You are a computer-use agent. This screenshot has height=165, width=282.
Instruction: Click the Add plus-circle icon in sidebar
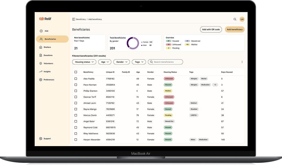tap(41, 31)
